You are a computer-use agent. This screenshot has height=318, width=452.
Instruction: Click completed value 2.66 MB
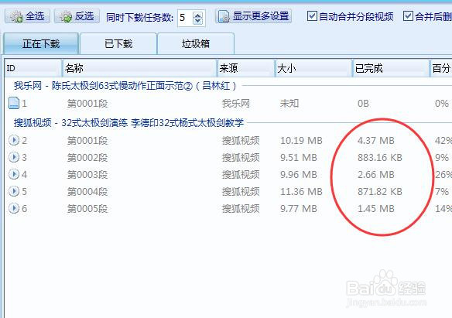pos(376,175)
